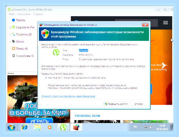Enable the public networks checkbox
Screen dimensions: 179x137
(x=46, y=85)
